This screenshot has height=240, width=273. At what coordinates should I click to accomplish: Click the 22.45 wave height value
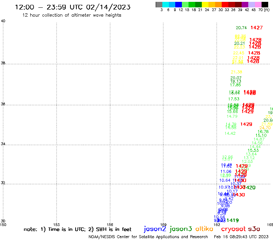point(239,53)
